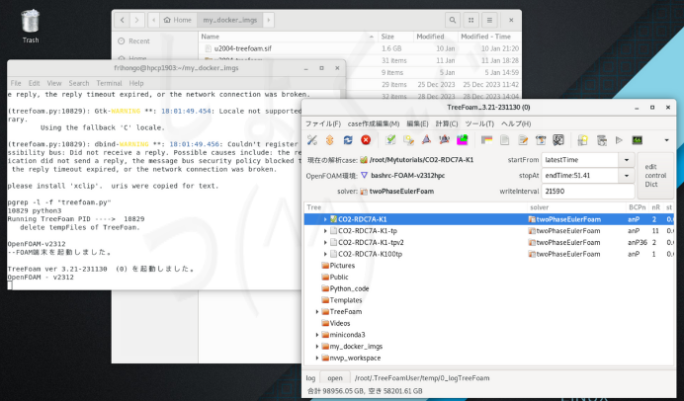This screenshot has height=401, width=684.
Task: Open the ツール(T) menu
Action: pos(479,123)
